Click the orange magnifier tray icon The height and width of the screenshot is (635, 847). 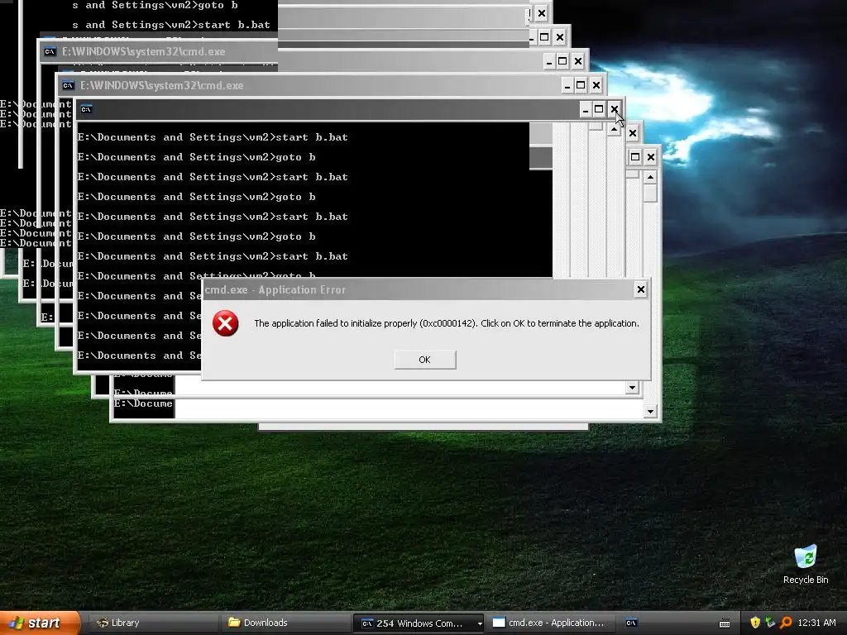(x=786, y=623)
